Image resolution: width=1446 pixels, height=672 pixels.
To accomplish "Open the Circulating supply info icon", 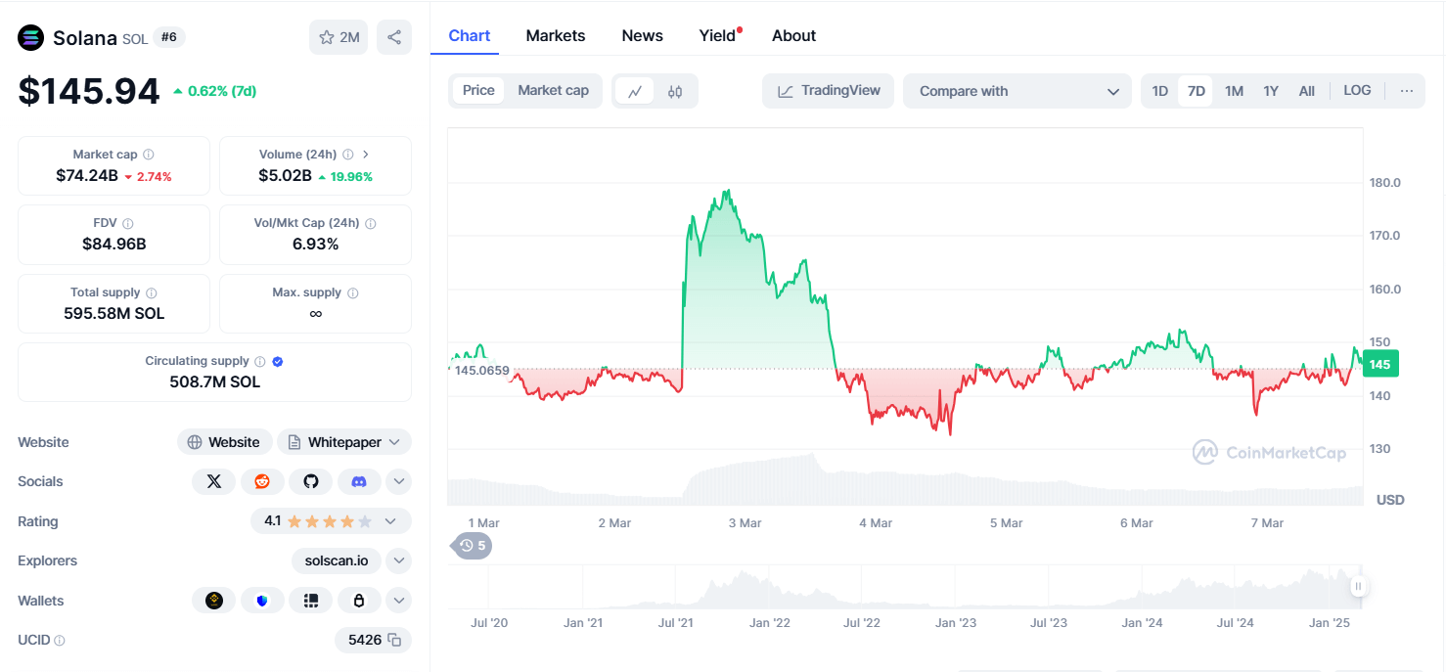I will 259,361.
